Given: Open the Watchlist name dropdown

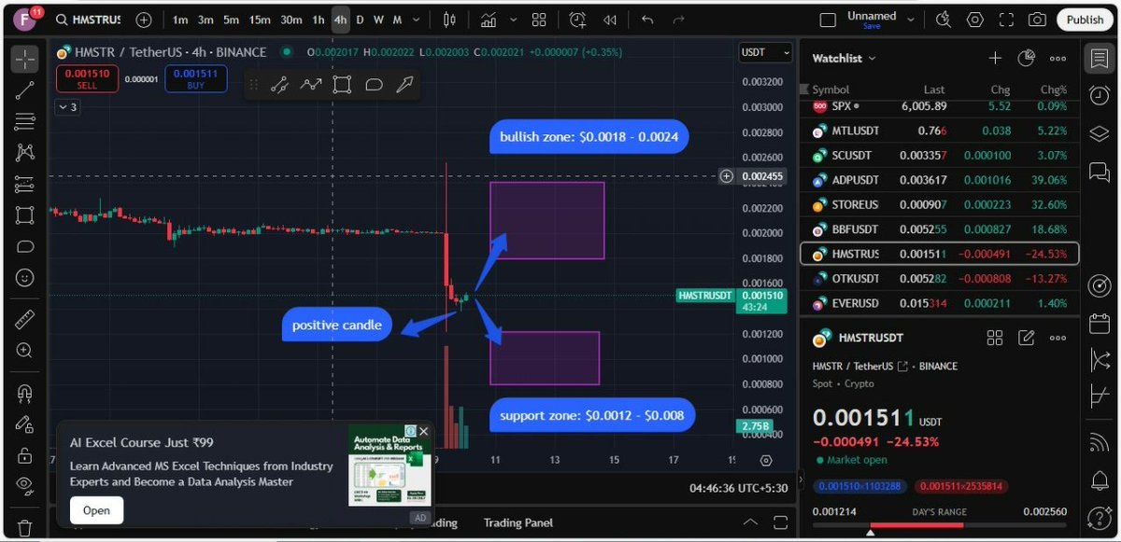Looking at the screenshot, I should 844,58.
